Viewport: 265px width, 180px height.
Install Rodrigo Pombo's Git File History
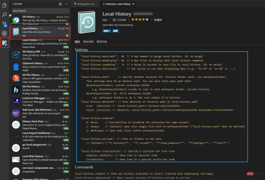66,94
